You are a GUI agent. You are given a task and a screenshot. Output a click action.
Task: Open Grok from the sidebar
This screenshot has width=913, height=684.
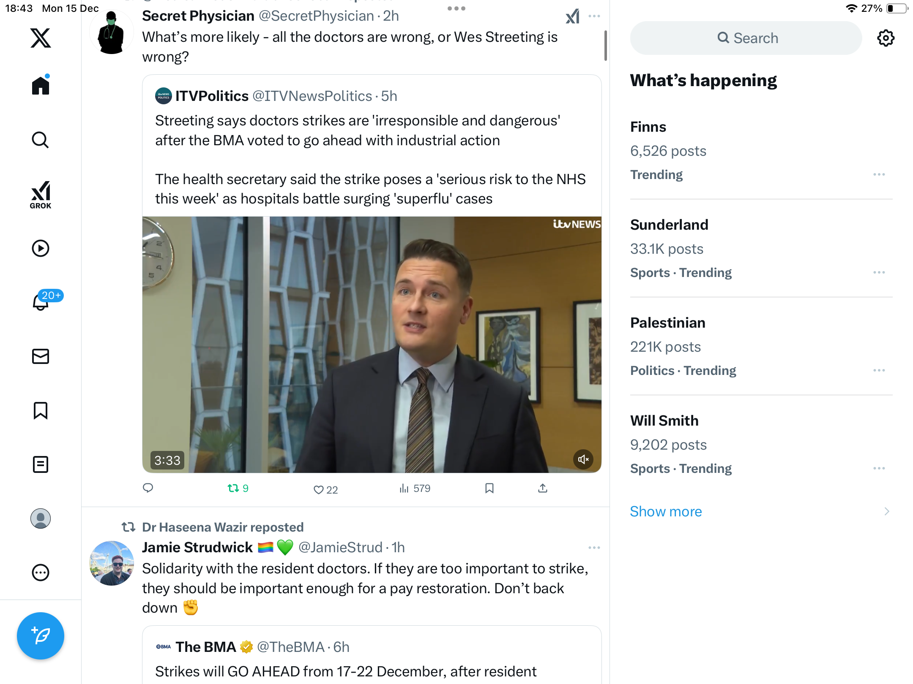[x=41, y=195]
